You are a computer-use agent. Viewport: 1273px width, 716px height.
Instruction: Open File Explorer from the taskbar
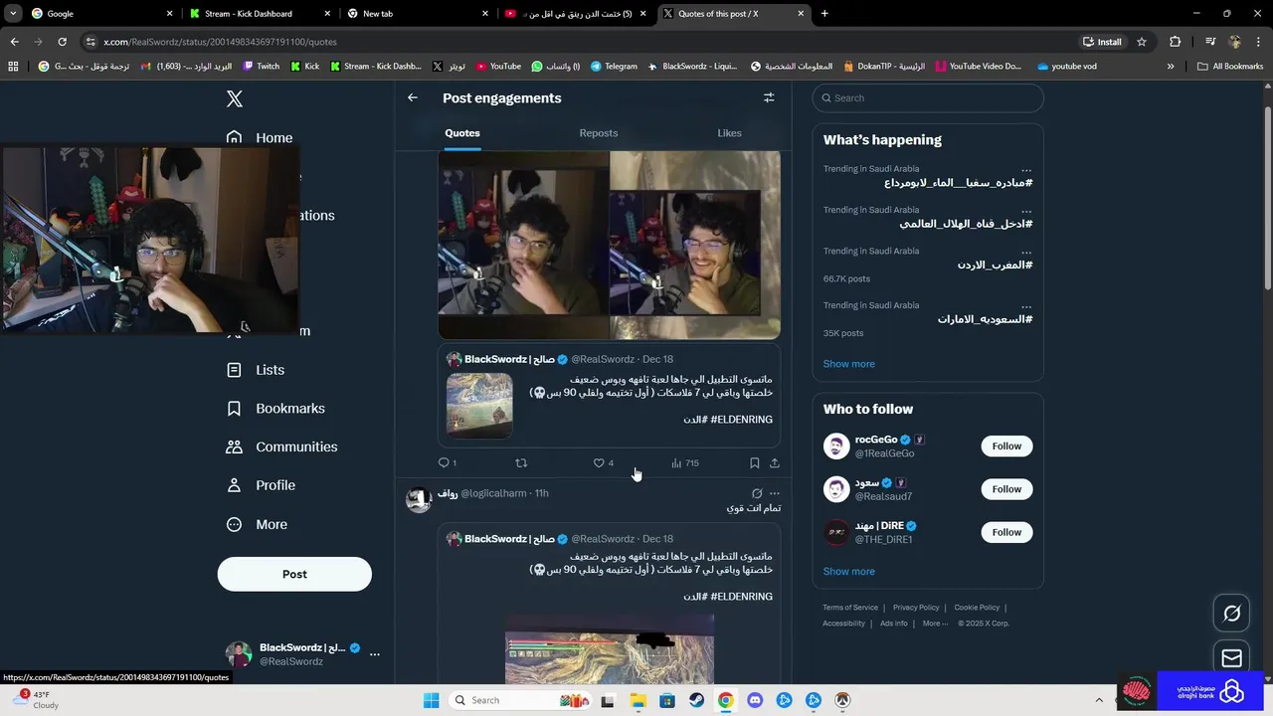point(637,700)
